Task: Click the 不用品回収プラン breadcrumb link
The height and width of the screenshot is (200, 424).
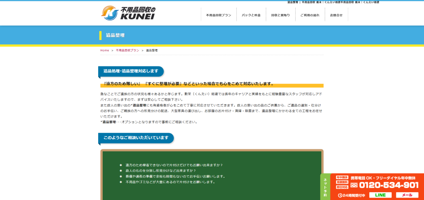Action: click(x=128, y=50)
